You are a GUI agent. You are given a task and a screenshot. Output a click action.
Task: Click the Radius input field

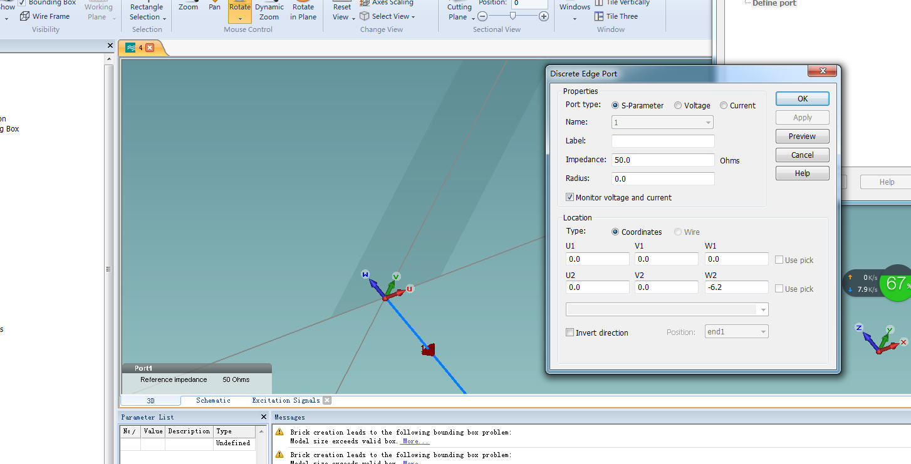663,178
